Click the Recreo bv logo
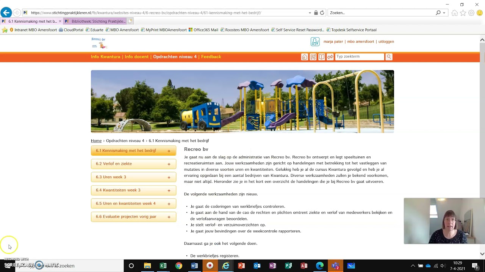Viewport: 485px width, 272px height. (99, 43)
